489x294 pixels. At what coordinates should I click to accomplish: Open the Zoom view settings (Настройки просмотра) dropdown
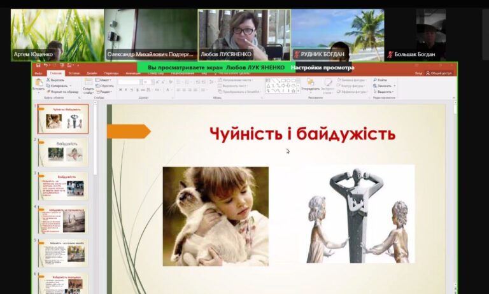click(322, 67)
